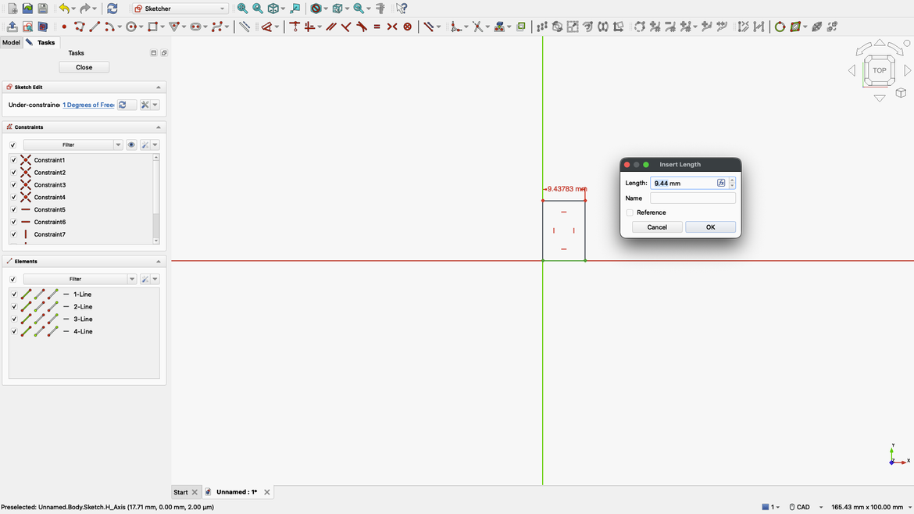Viewport: 914px width, 514px height.
Task: Select the Create polyline tool
Action: (x=80, y=26)
